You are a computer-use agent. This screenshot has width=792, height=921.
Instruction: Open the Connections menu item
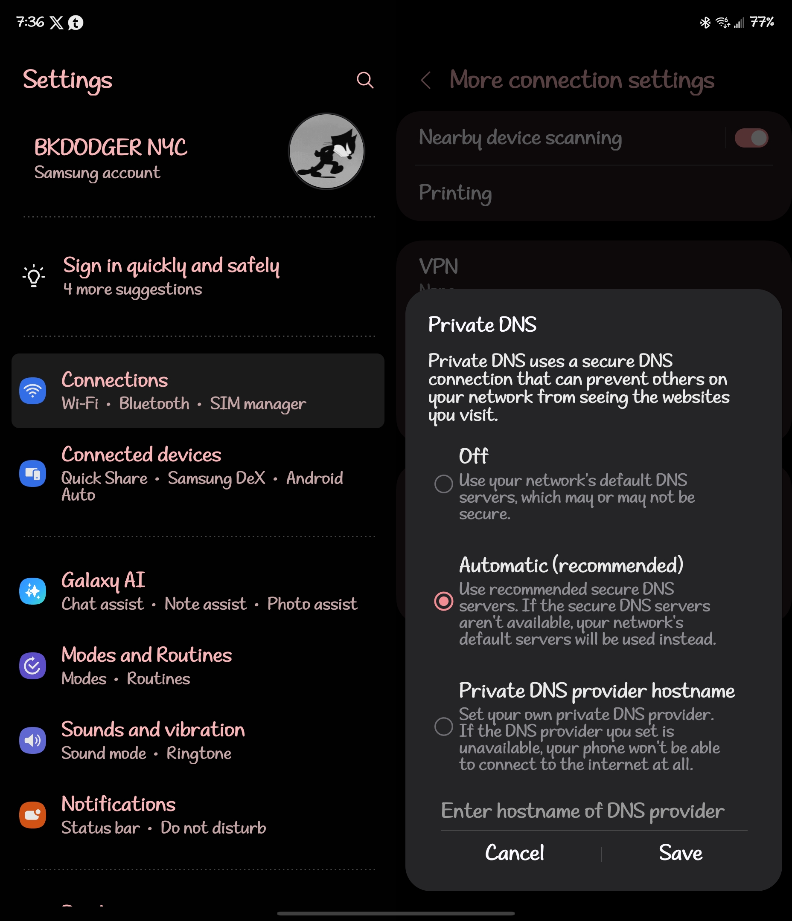coord(198,391)
